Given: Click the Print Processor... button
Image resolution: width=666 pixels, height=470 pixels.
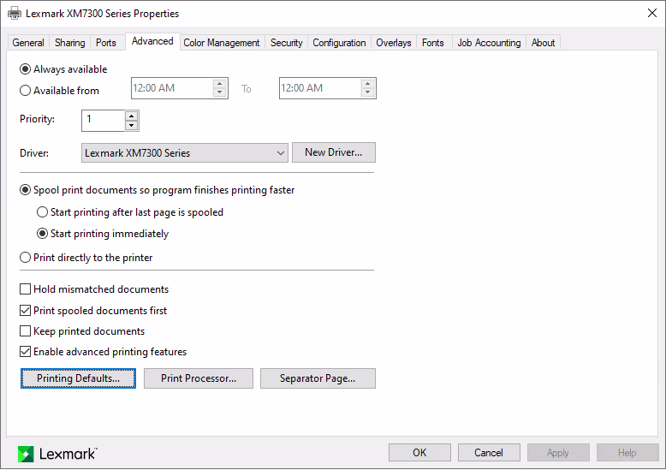Looking at the screenshot, I should click(x=199, y=378).
